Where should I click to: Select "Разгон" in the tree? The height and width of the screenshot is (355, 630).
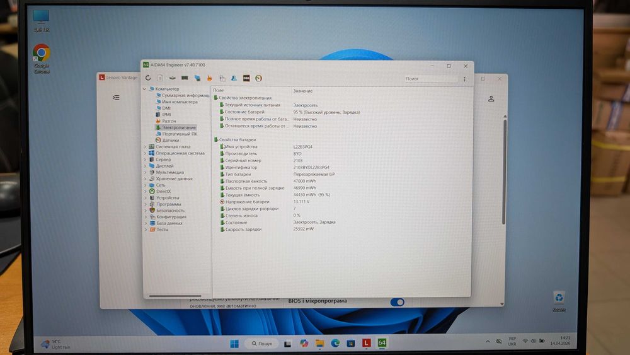pyautogui.click(x=166, y=121)
